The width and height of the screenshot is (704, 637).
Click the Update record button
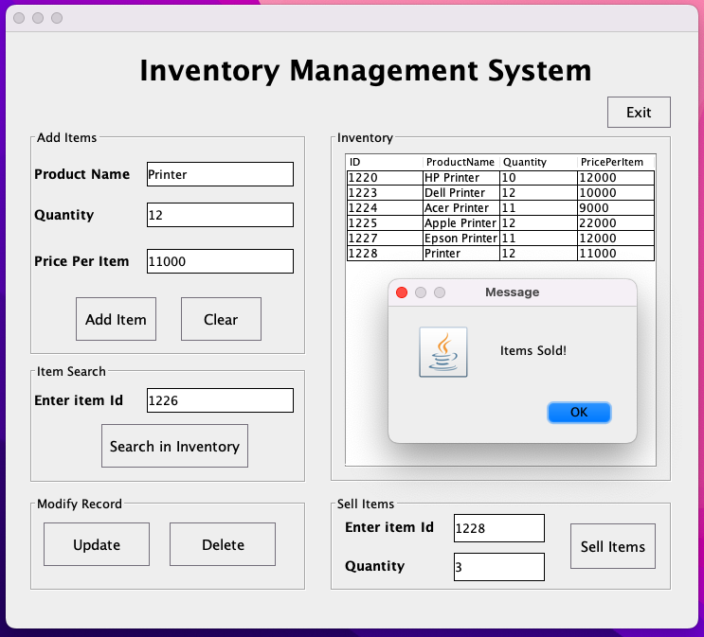point(97,544)
